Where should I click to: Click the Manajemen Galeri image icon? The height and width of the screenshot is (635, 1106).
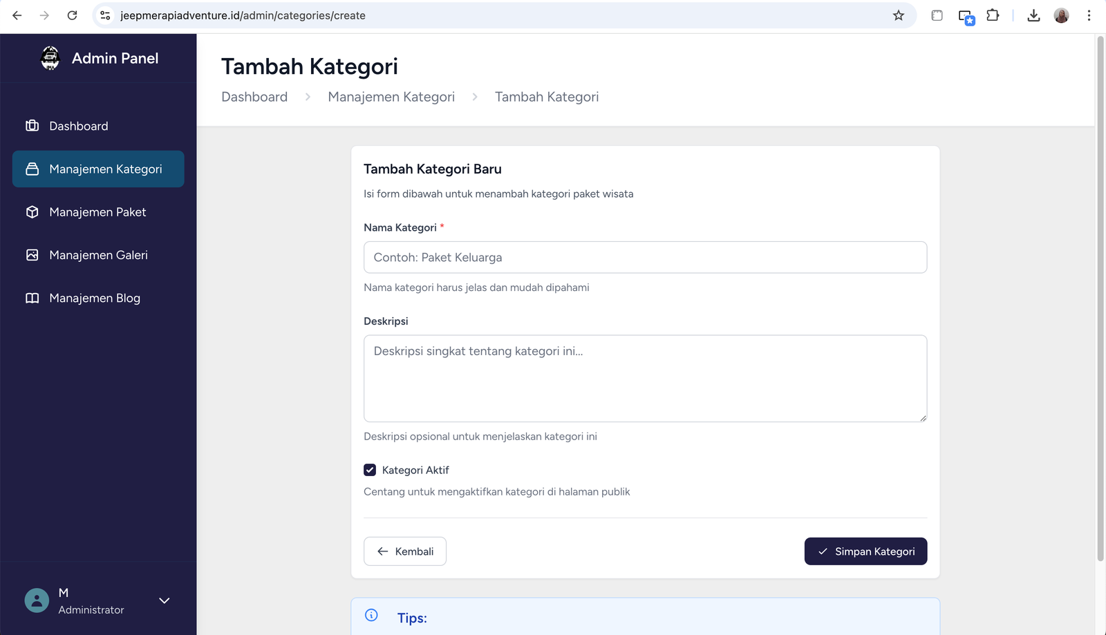tap(32, 255)
